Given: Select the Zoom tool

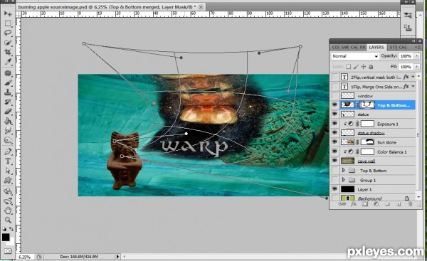Looking at the screenshot, I should click(8, 220).
